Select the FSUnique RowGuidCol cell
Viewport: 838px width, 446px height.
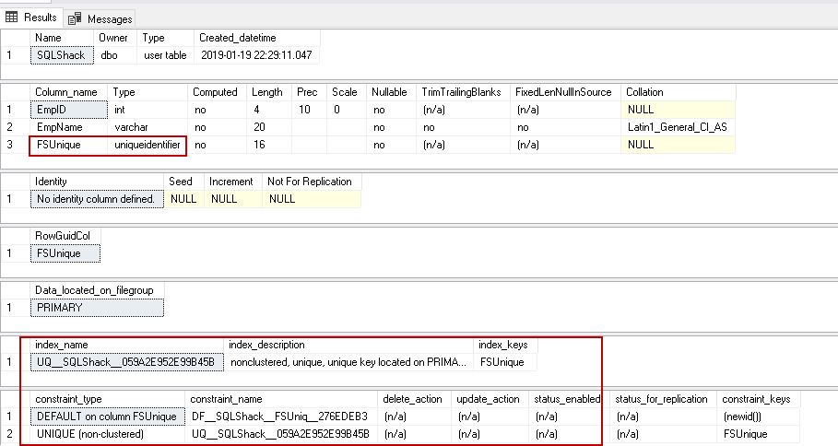point(63,253)
